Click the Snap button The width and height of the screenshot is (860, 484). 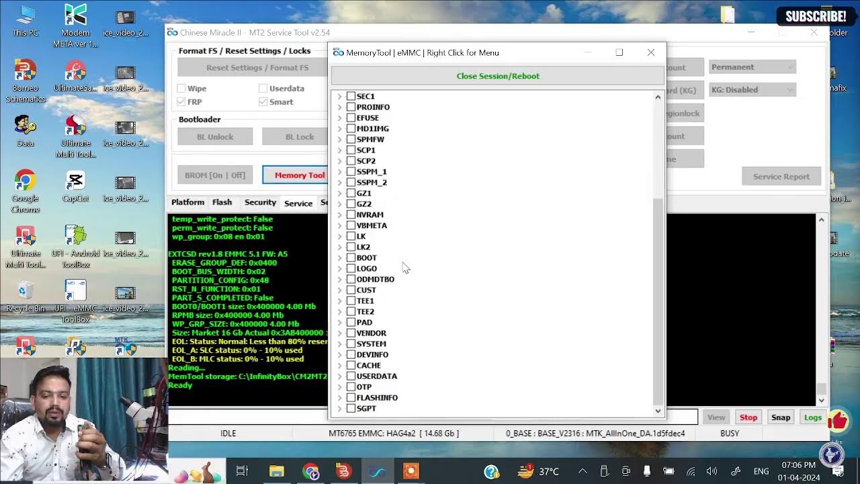781,417
